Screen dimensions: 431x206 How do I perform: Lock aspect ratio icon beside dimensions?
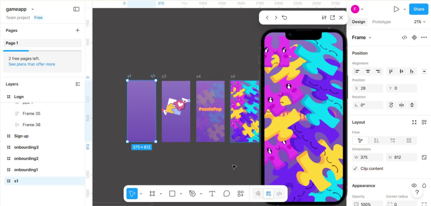pos(424,158)
